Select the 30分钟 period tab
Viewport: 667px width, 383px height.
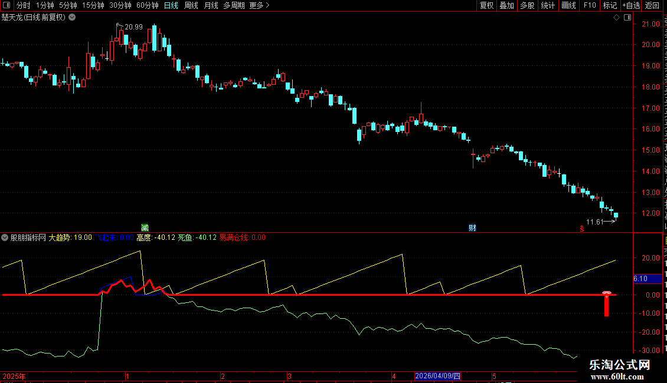pos(120,5)
